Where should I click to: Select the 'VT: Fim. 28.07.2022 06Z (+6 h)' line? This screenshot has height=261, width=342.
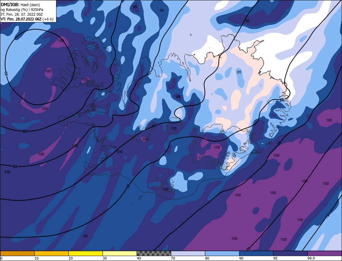(x=27, y=19)
